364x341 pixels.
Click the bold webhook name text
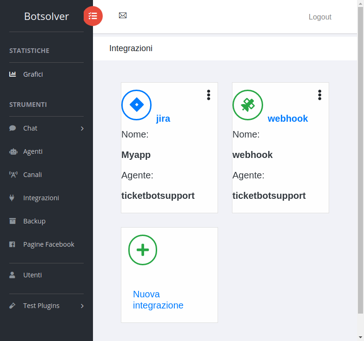click(252, 155)
